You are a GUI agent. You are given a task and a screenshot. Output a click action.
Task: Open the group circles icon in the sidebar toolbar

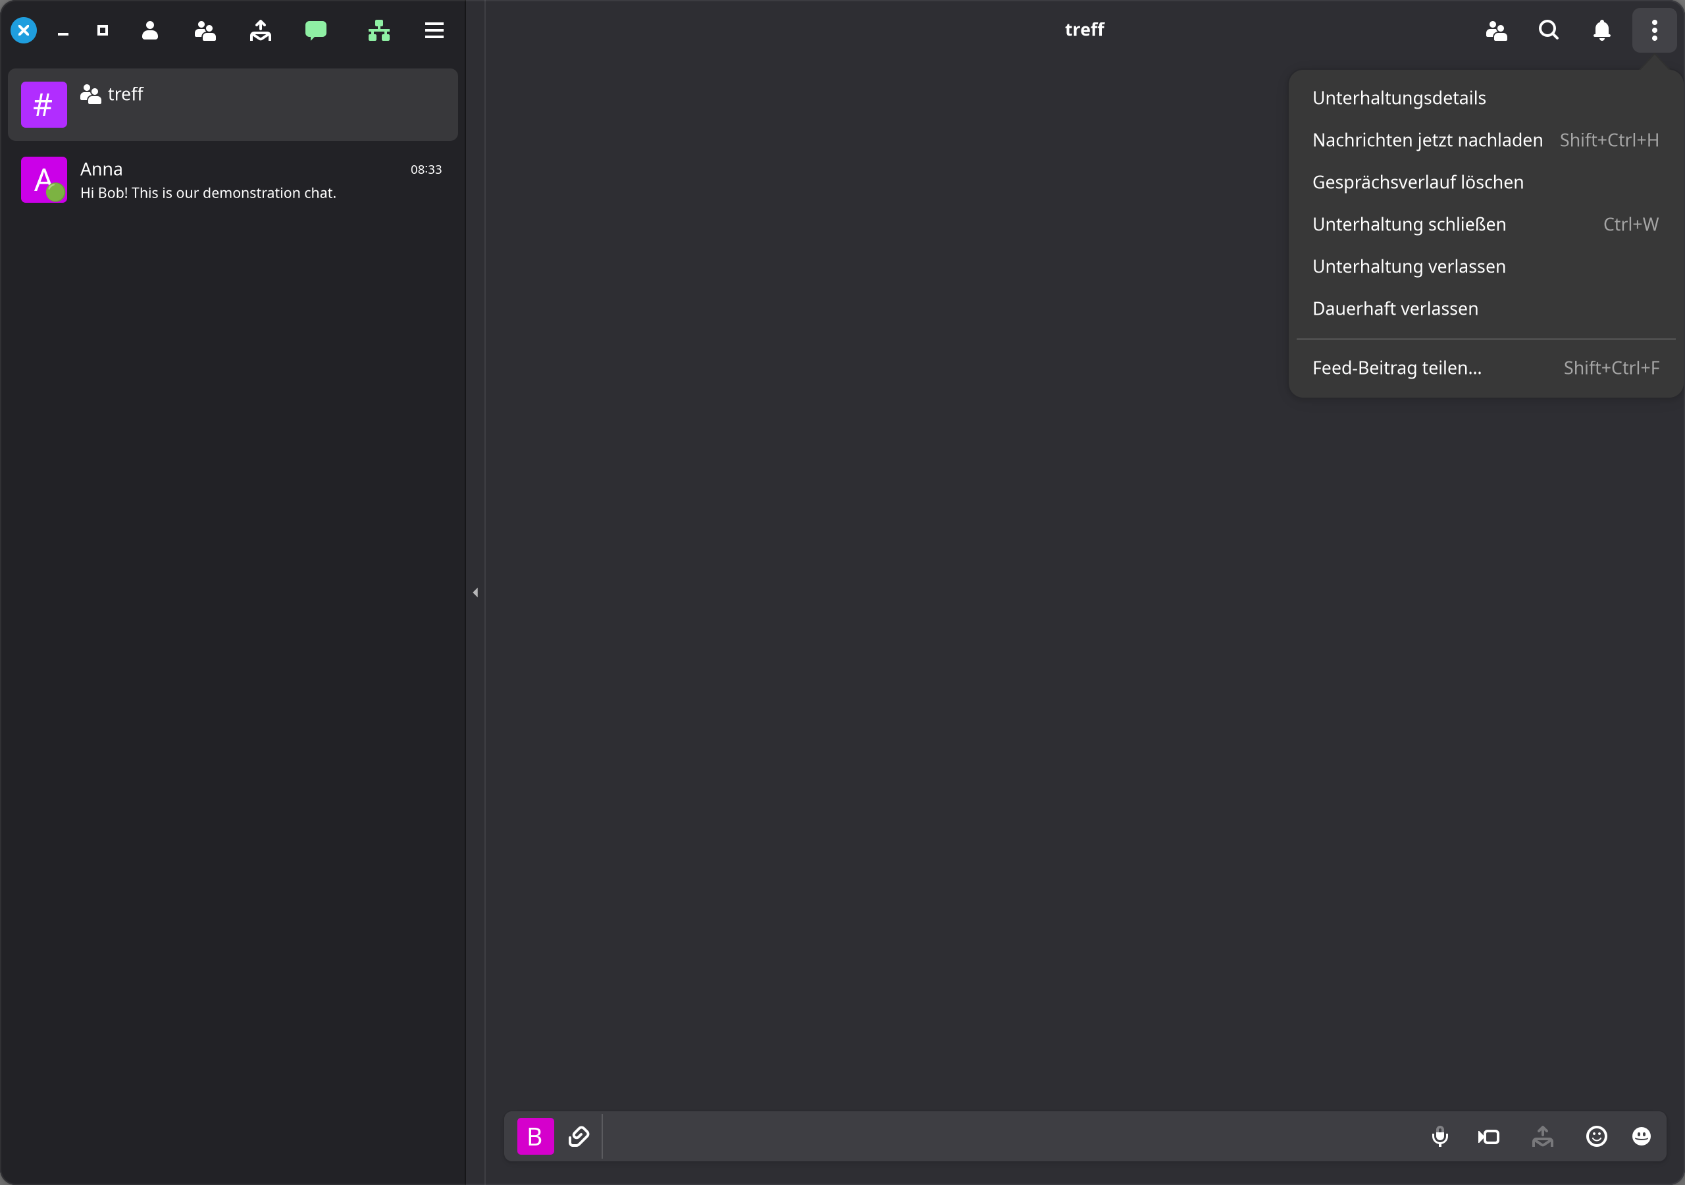(x=205, y=30)
